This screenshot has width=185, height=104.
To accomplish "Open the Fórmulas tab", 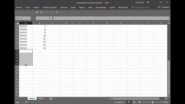I will (x=64, y=8).
